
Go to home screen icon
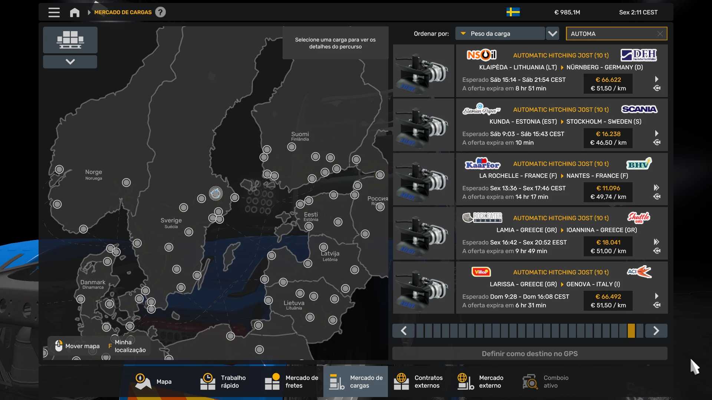[x=75, y=12]
